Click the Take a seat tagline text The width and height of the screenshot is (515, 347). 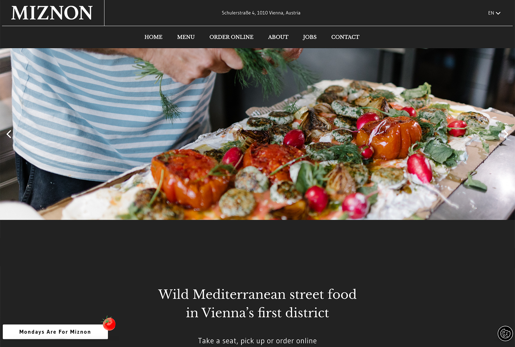click(257, 341)
